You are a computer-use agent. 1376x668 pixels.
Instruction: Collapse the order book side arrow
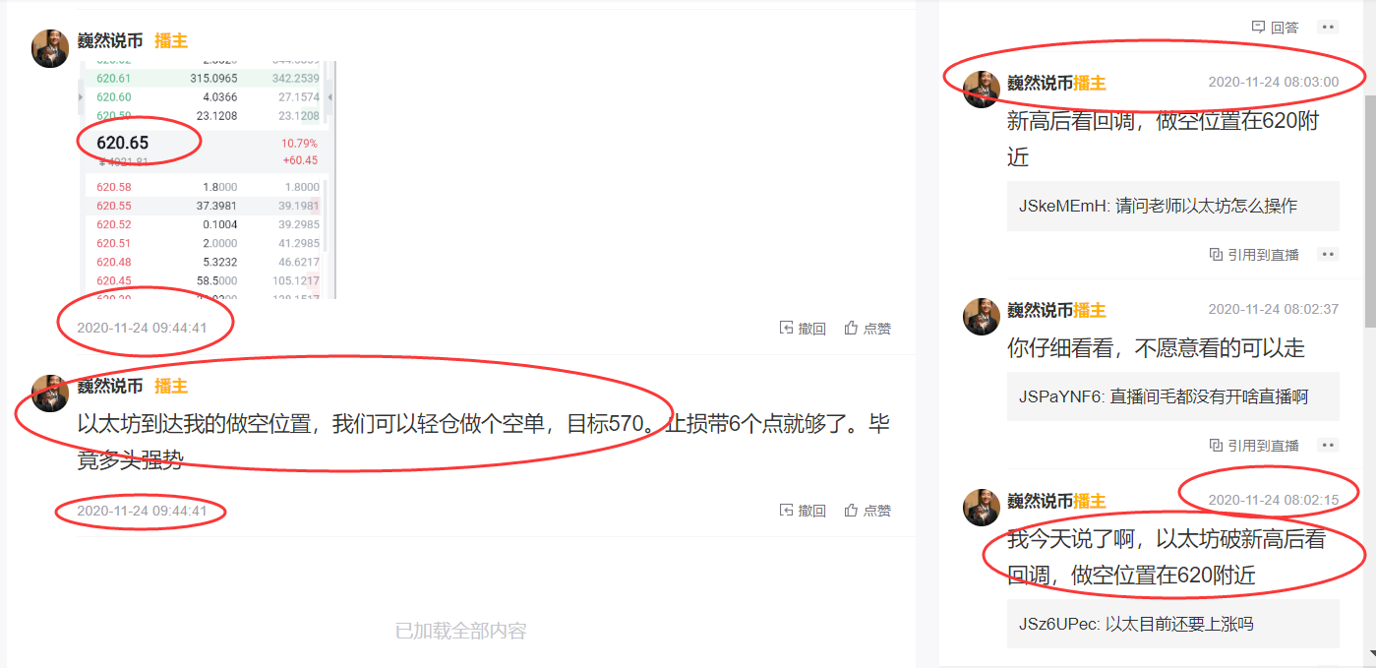tap(329, 96)
